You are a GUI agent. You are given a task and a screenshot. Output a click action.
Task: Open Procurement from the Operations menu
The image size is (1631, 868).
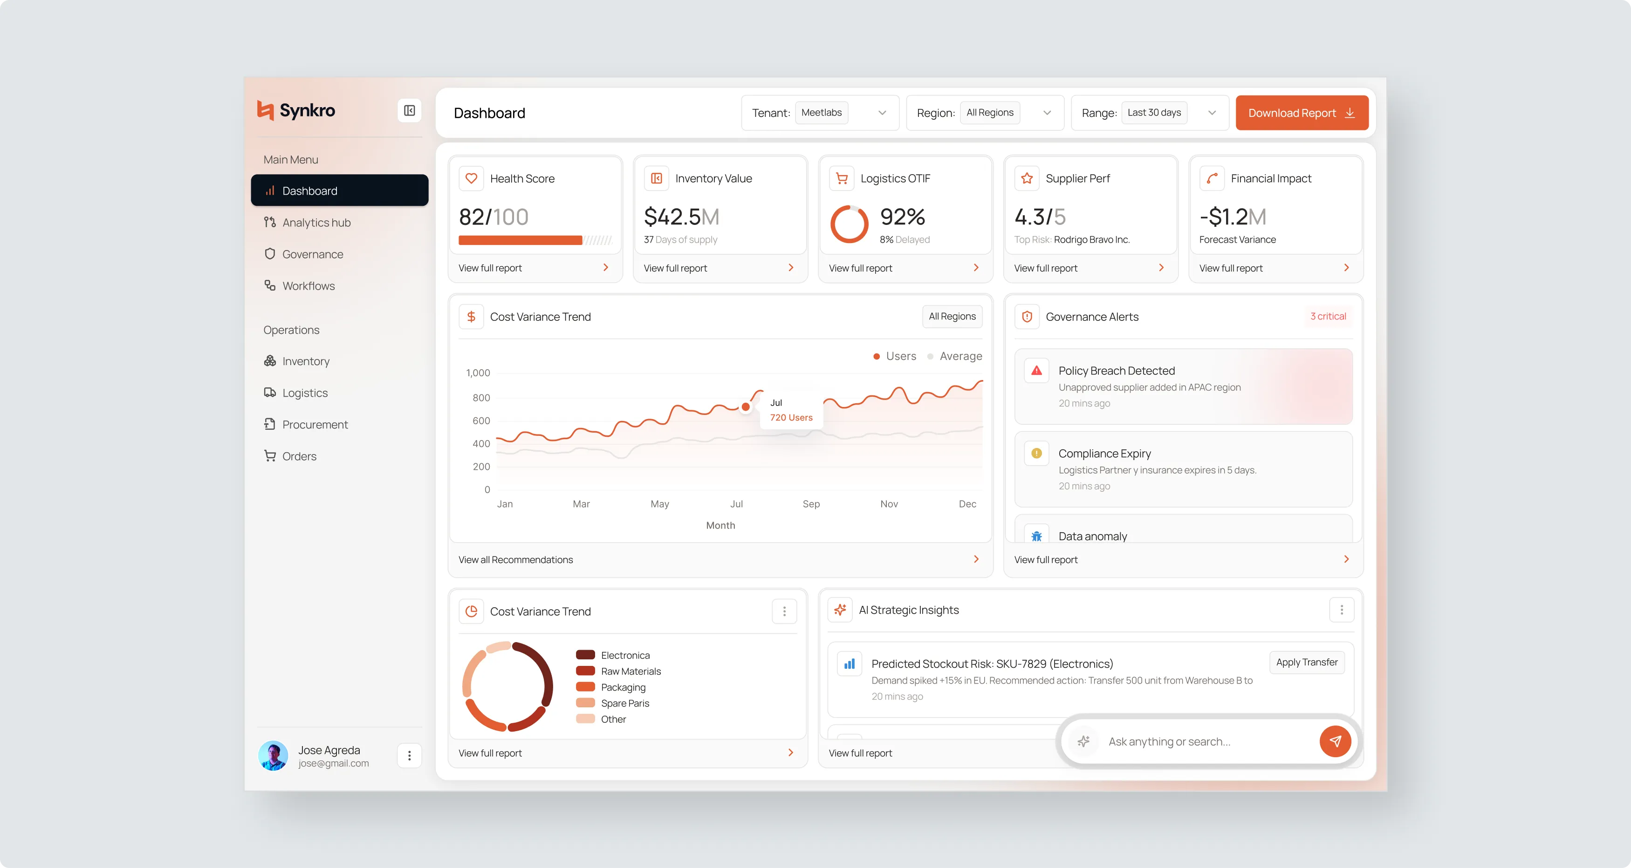click(x=315, y=425)
